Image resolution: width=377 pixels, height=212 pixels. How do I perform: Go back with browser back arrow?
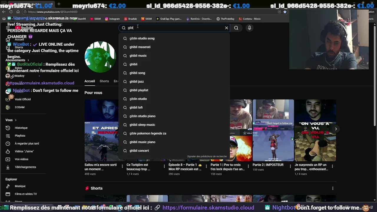(x=4, y=12)
